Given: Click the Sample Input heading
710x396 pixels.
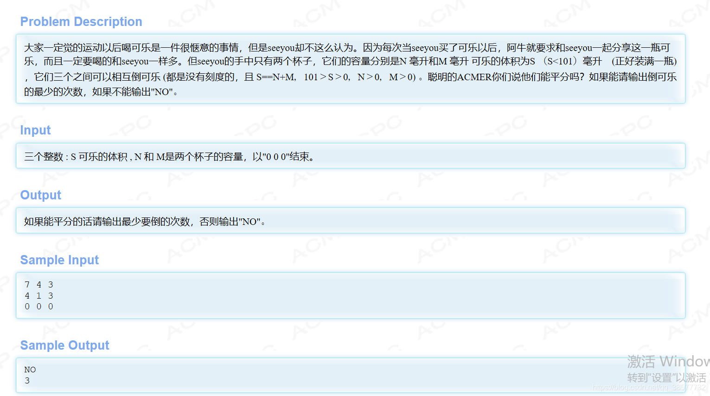Looking at the screenshot, I should click(x=59, y=260).
